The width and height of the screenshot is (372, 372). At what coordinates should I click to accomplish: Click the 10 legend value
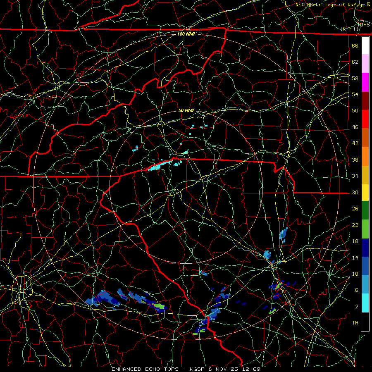click(x=355, y=274)
